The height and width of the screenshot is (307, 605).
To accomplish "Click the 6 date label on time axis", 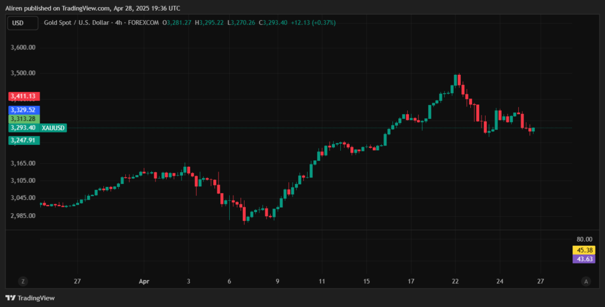I will 229,282.
